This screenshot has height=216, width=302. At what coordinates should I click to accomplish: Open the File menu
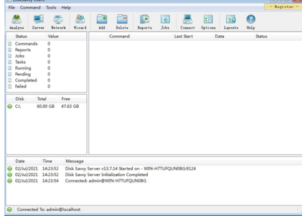12,8
